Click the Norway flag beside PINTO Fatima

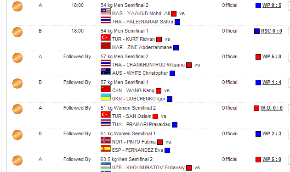[x=106, y=140]
